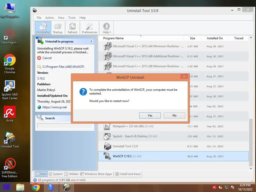This screenshot has width=256, height=192.
Task: Click the Action Center flag tray icon
Action: [232, 187]
